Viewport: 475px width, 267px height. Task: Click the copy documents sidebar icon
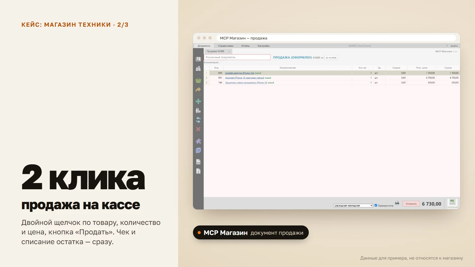(198, 150)
